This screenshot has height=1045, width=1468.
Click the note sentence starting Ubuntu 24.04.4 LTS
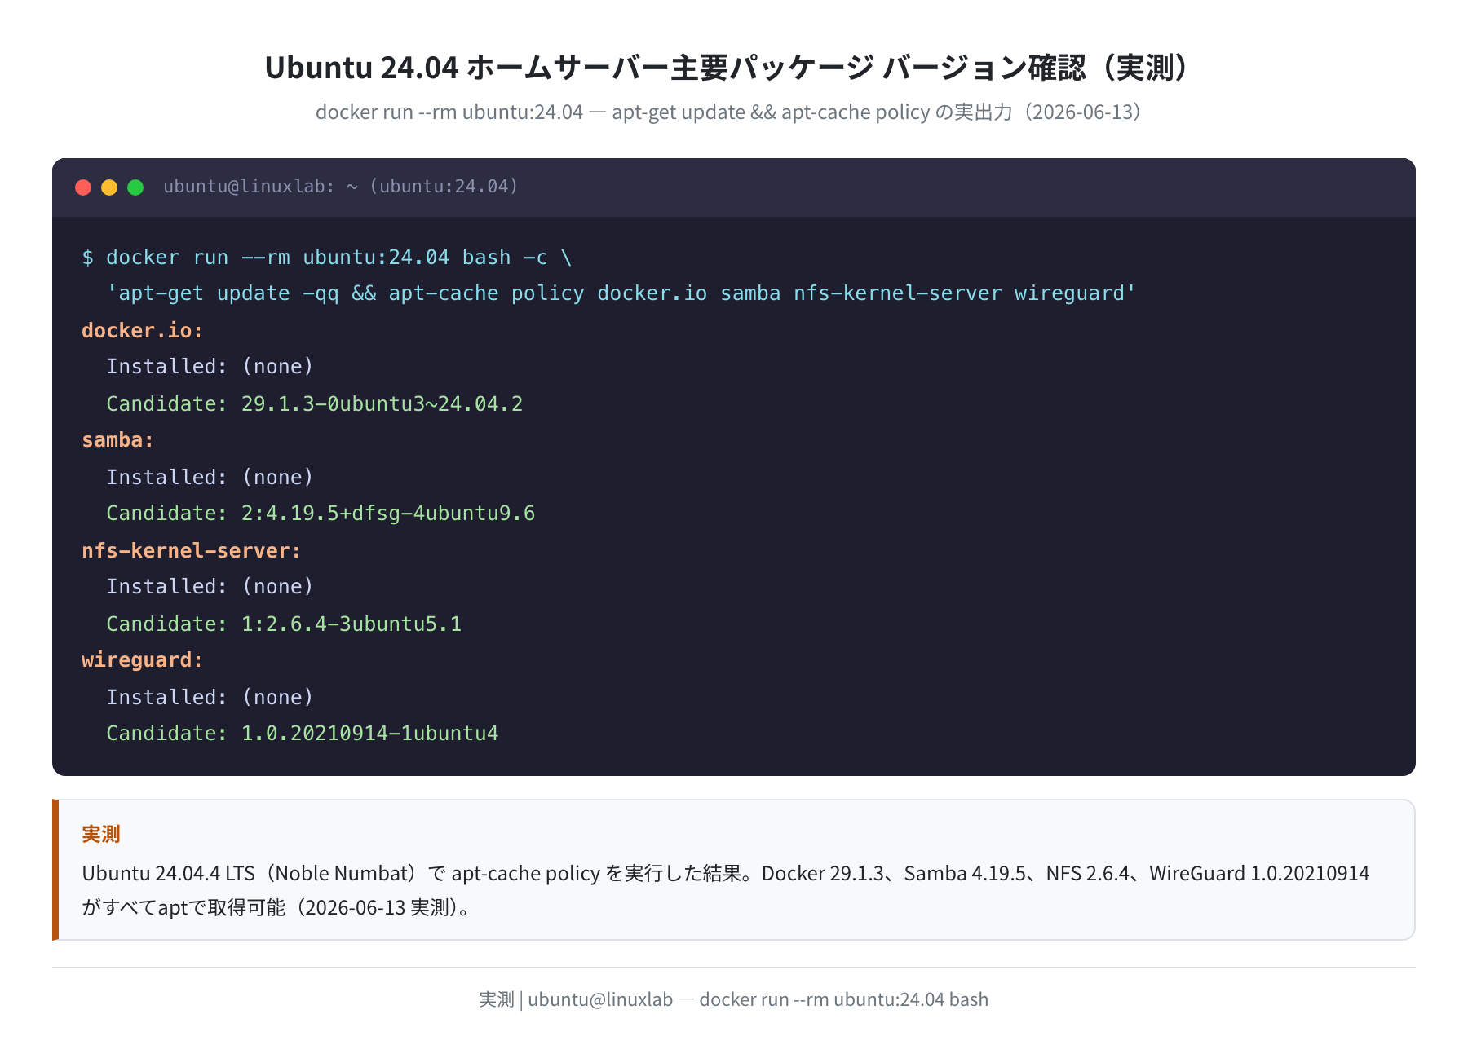(726, 873)
